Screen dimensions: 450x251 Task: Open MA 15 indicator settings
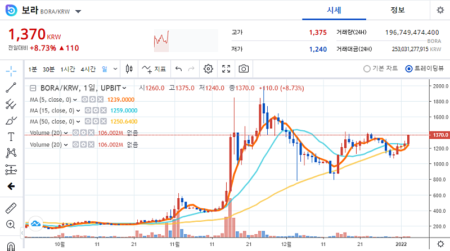[96, 110]
